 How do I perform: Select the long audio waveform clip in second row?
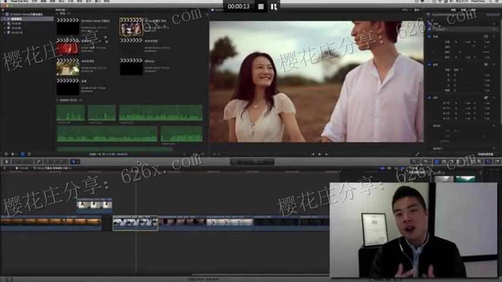[107, 133]
